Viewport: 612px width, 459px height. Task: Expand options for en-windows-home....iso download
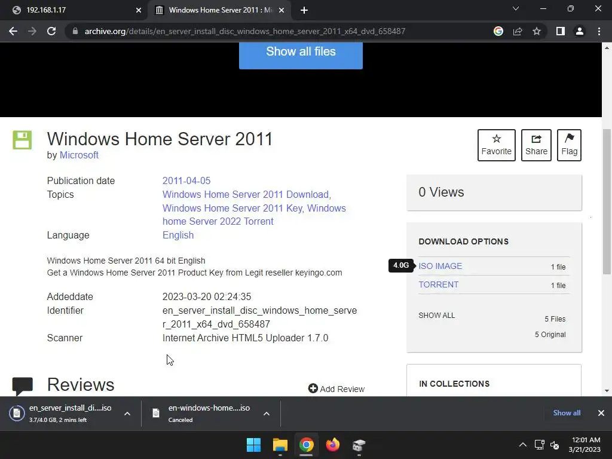267,414
